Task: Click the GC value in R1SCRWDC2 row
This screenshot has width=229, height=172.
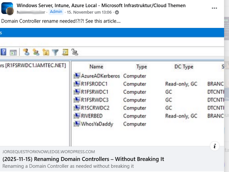Action: click(x=169, y=108)
